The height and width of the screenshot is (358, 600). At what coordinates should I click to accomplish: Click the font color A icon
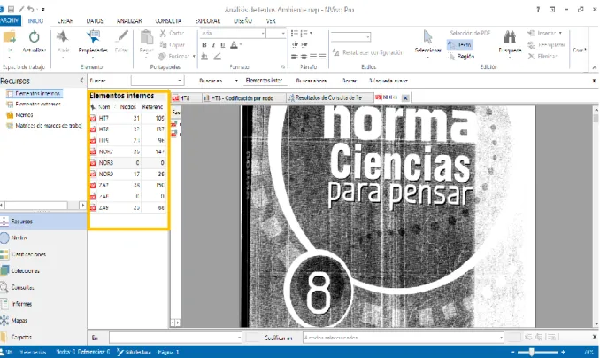pos(235,45)
